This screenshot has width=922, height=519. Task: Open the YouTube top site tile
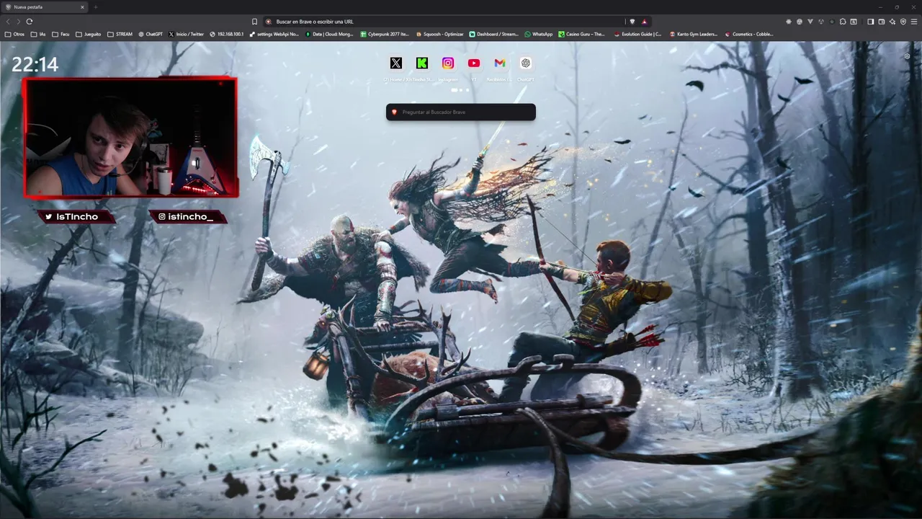tap(474, 63)
